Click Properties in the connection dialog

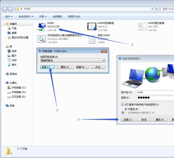(x=160, y=120)
